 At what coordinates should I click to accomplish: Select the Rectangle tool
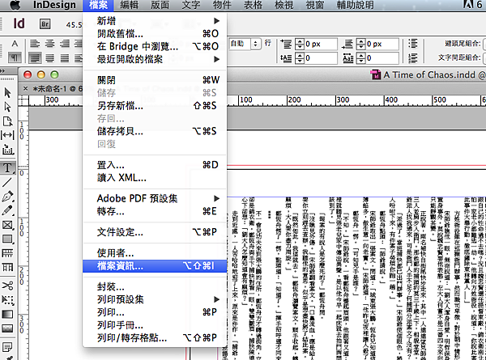(7, 239)
